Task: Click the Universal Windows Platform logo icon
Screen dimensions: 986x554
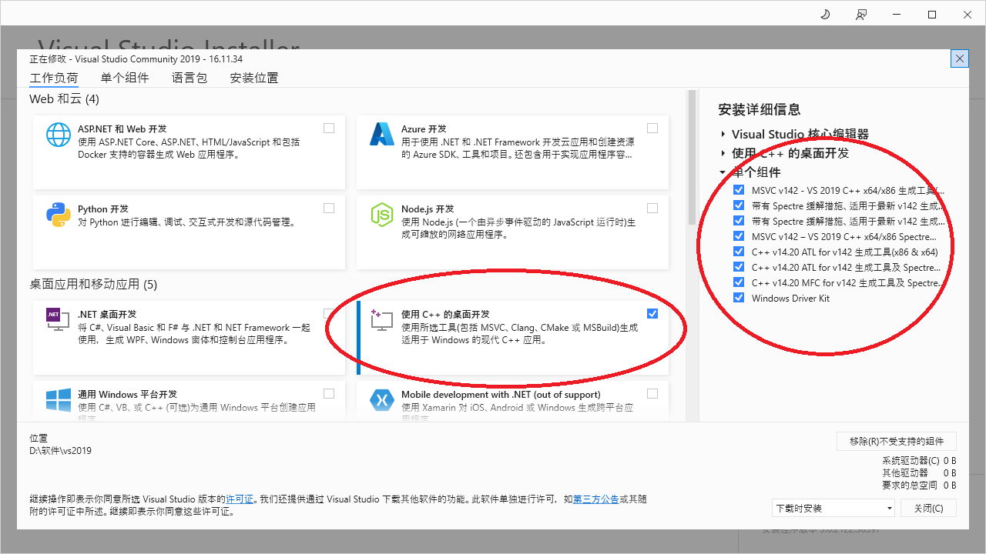Action: point(59,399)
